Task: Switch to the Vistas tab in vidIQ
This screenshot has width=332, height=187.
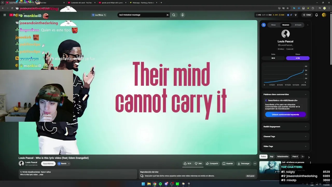Action: click(x=273, y=25)
